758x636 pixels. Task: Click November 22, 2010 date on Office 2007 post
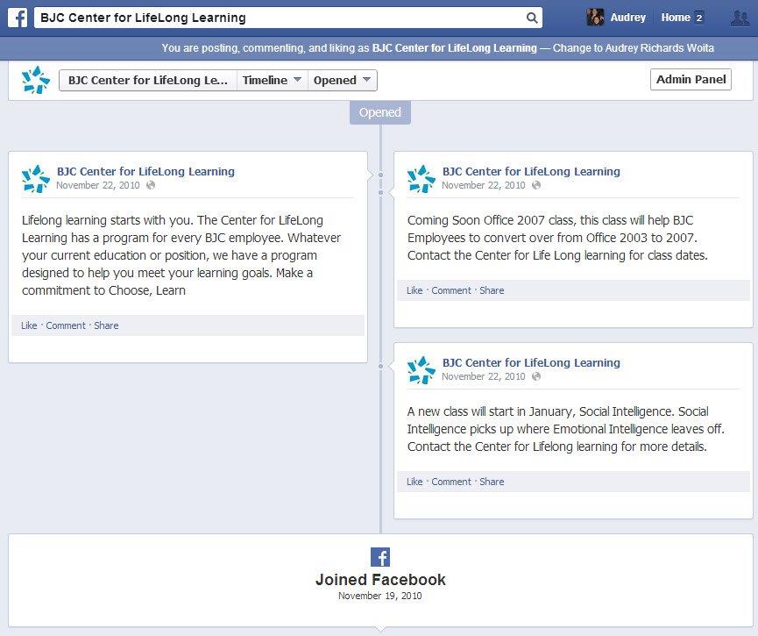pos(483,185)
